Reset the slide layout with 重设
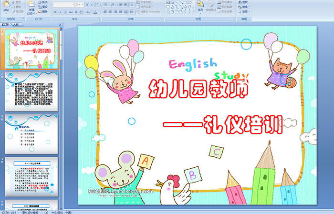This screenshot has width=334, height=214. point(43,7)
